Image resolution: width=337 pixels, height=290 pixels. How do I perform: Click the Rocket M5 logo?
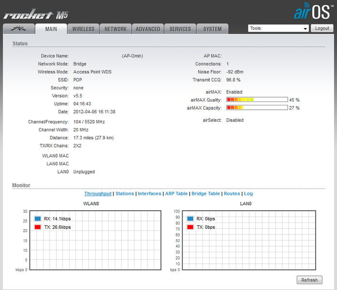click(x=36, y=14)
